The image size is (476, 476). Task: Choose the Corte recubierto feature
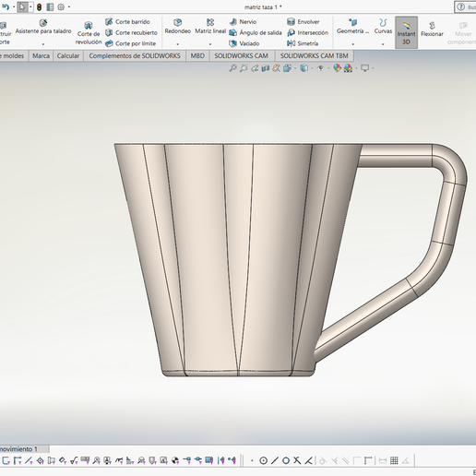131,32
